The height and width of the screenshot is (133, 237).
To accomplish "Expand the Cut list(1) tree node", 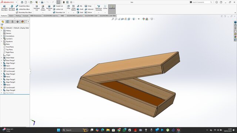I will pos(1,39).
